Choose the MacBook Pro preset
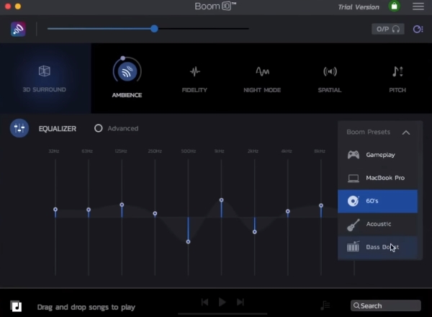The image size is (432, 317). click(x=377, y=178)
